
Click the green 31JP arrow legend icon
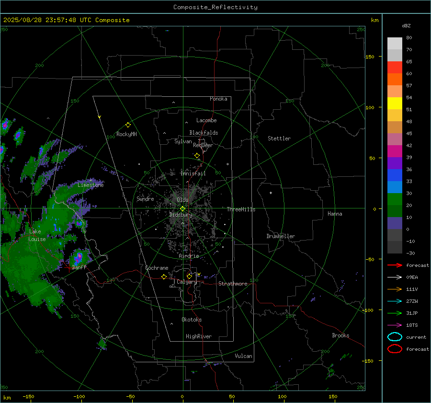tap(395, 313)
